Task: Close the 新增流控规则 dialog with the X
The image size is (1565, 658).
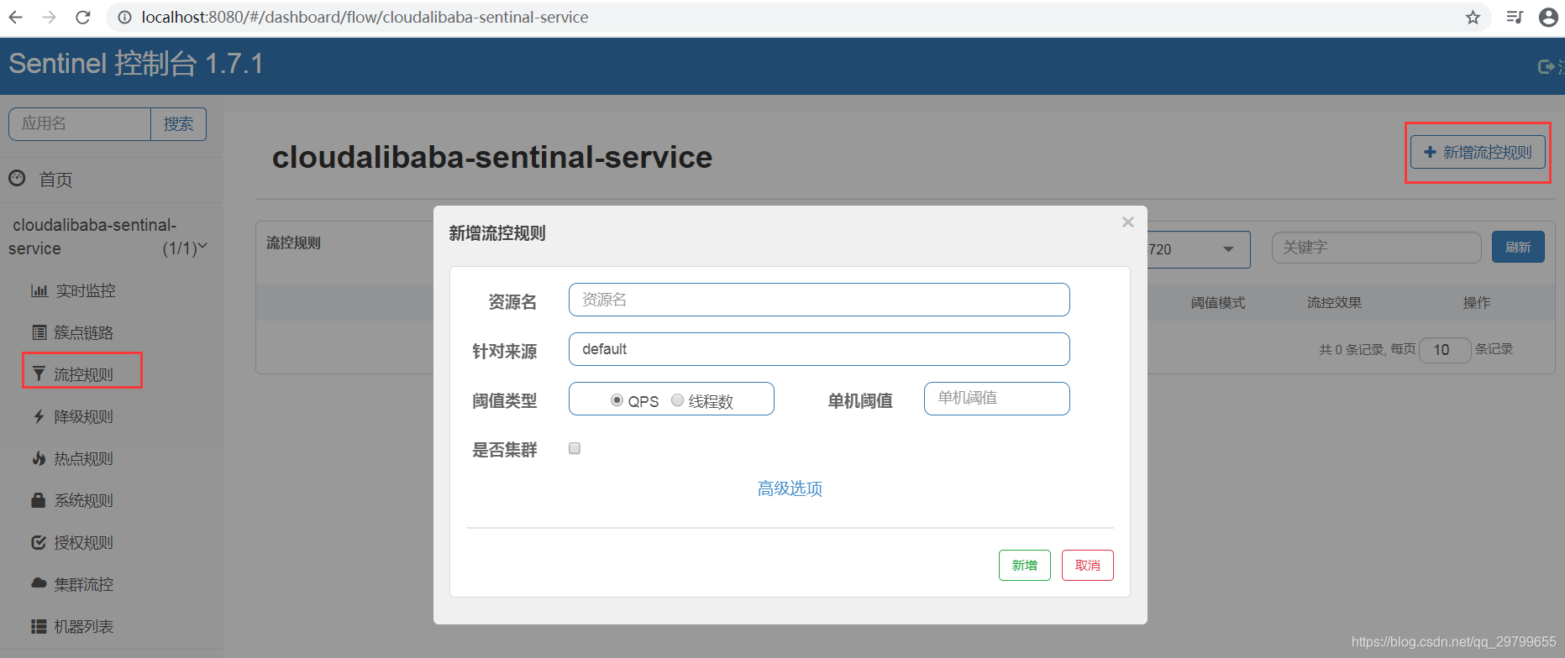Action: [x=1128, y=222]
